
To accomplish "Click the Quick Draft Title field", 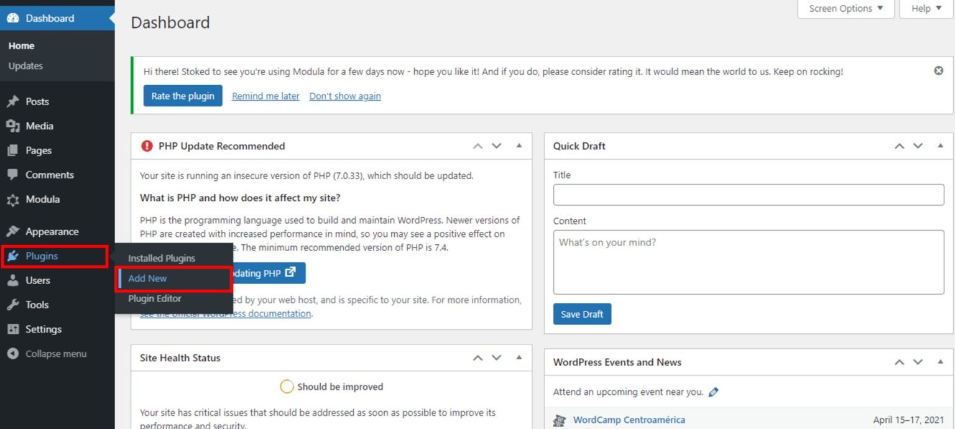I will click(x=748, y=195).
